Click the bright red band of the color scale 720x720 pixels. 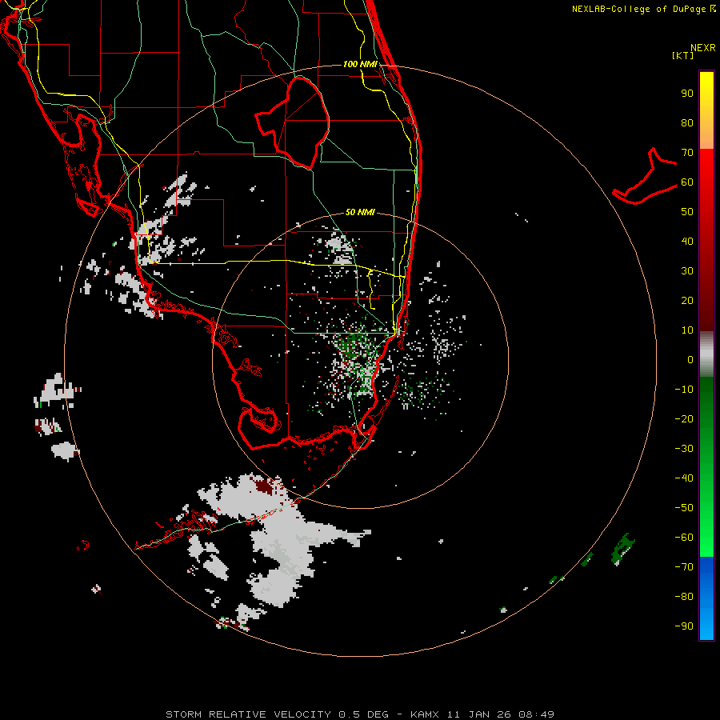click(x=706, y=184)
